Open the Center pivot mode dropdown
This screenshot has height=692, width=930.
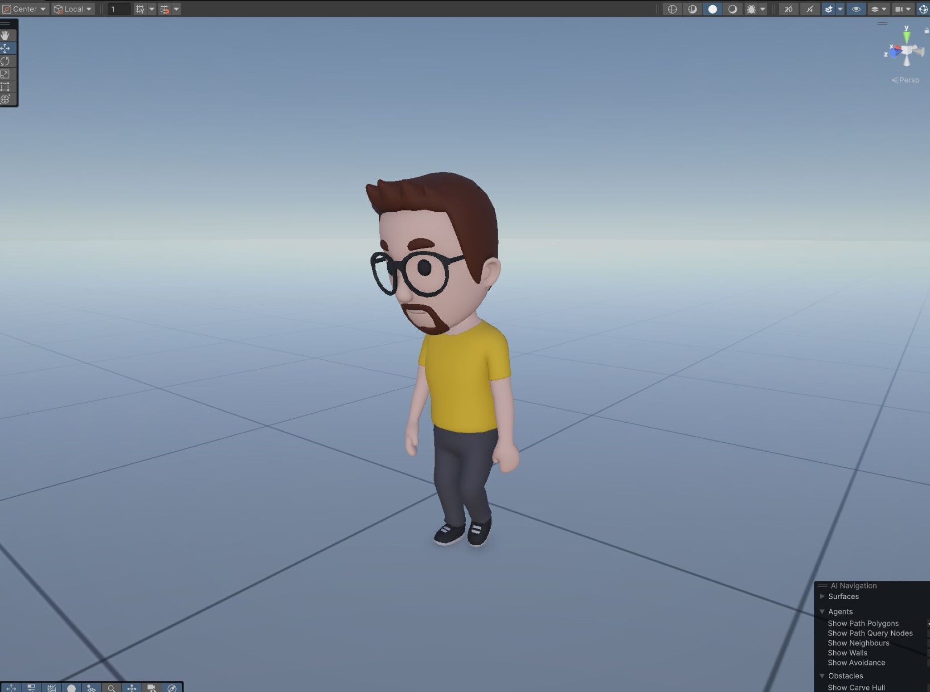click(x=25, y=9)
